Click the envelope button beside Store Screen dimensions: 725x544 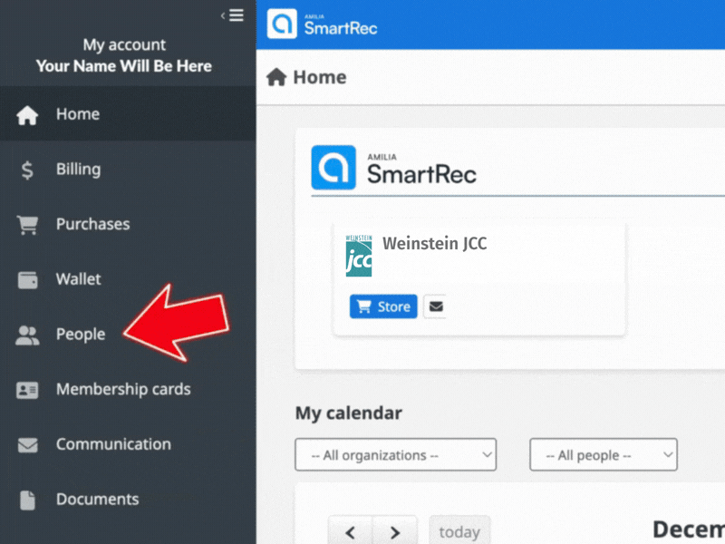[436, 306]
